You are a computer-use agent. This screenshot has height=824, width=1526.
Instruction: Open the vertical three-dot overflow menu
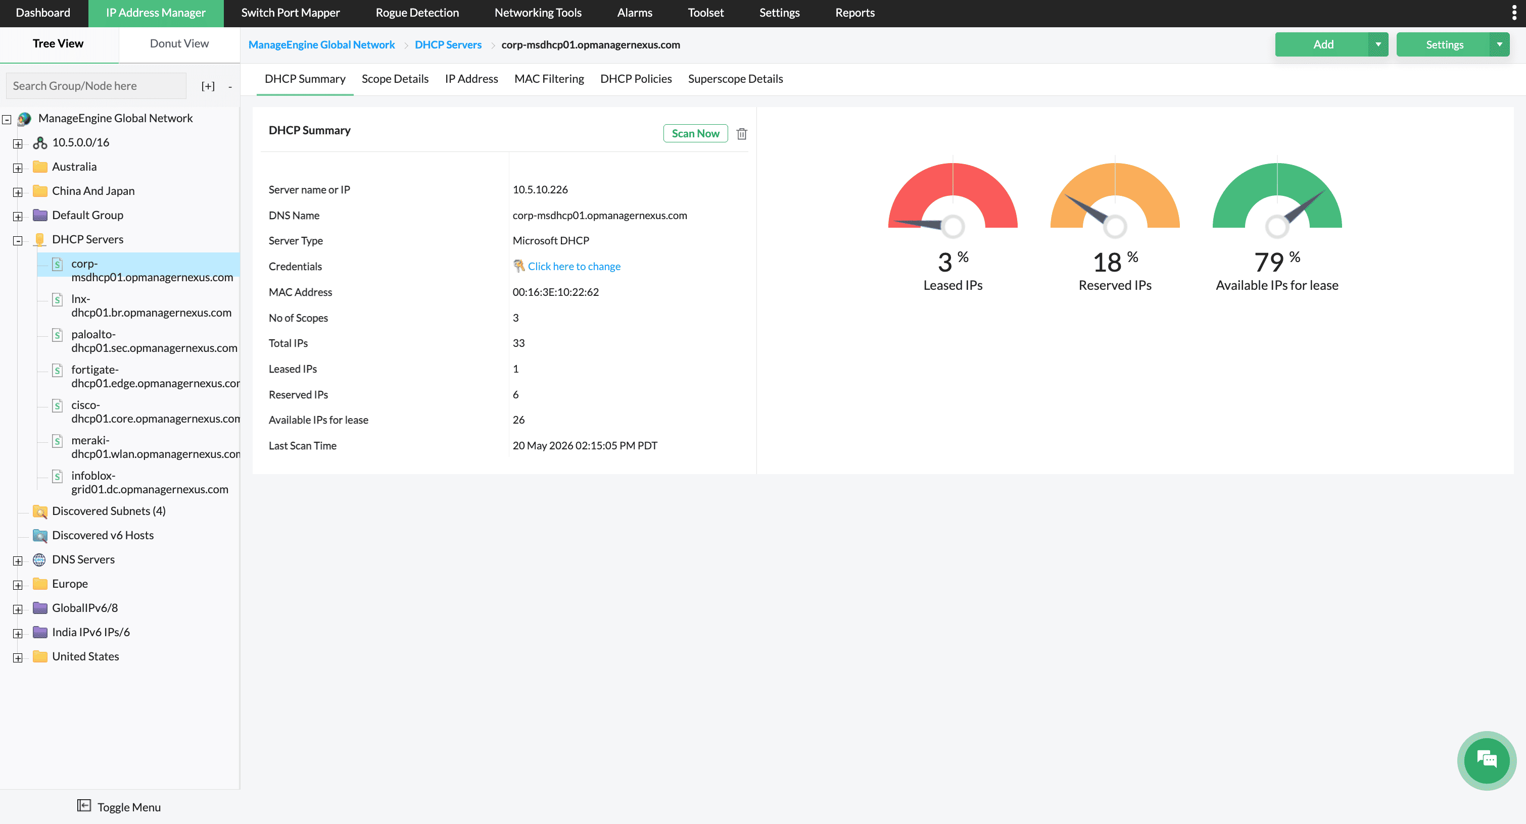tap(1513, 13)
